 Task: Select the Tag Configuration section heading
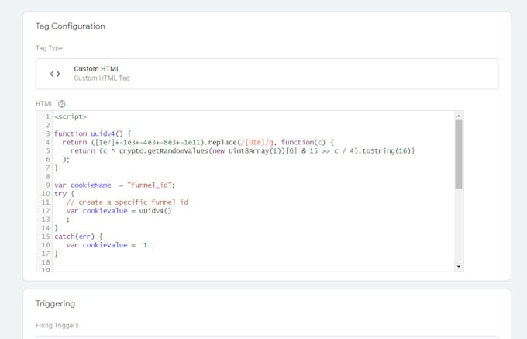[71, 26]
